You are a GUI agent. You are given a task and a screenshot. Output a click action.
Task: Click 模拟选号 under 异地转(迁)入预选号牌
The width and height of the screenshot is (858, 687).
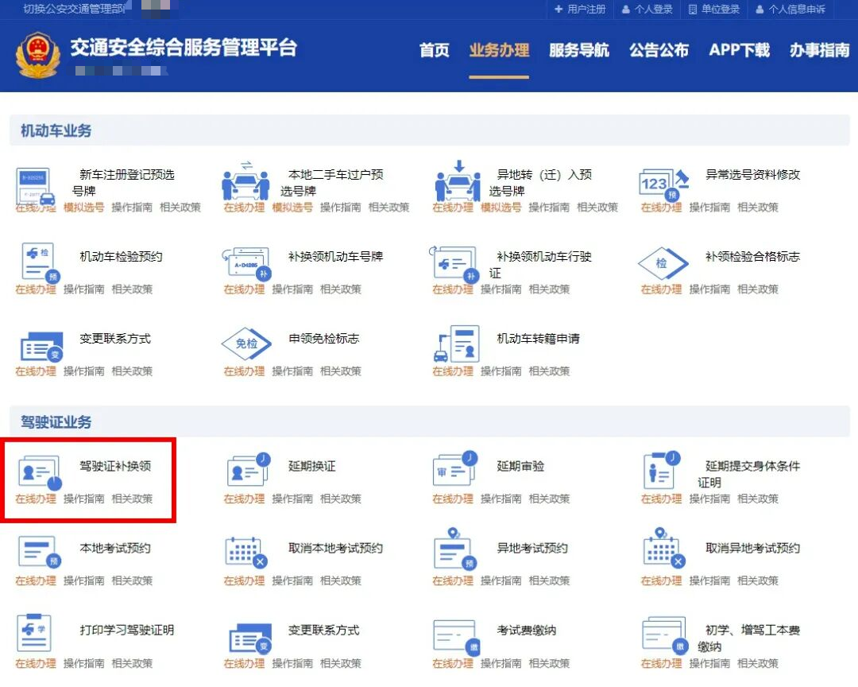(500, 207)
